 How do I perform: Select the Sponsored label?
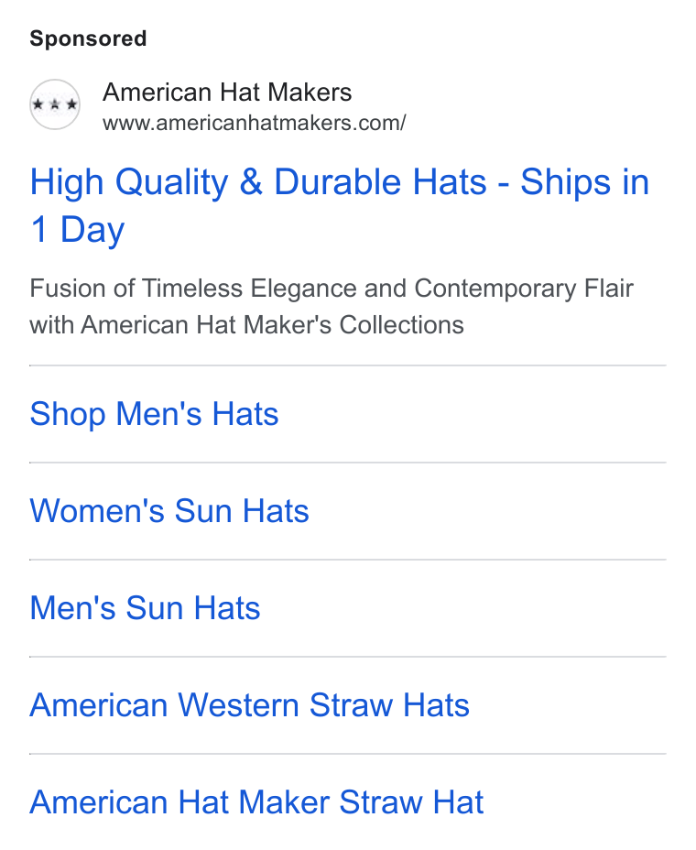88,38
